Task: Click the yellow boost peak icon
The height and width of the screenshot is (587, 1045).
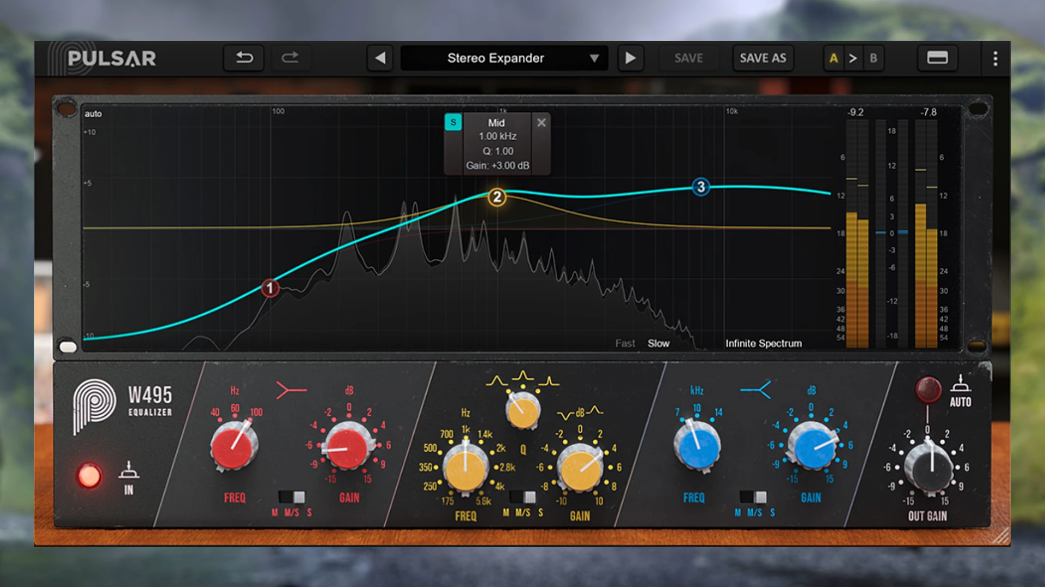Action: [x=594, y=410]
